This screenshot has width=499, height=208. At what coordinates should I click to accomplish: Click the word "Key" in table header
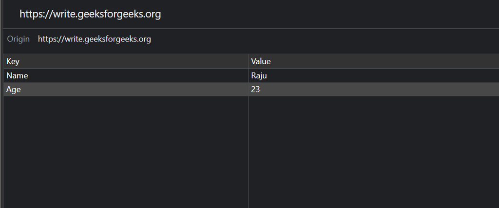(13, 61)
